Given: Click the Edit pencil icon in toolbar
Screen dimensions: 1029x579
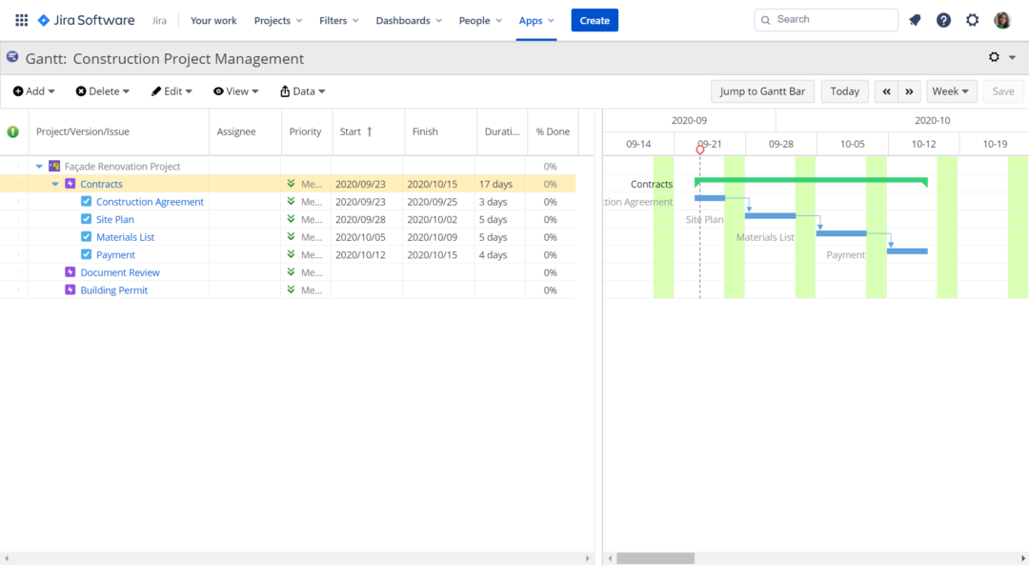Looking at the screenshot, I should [x=158, y=90].
